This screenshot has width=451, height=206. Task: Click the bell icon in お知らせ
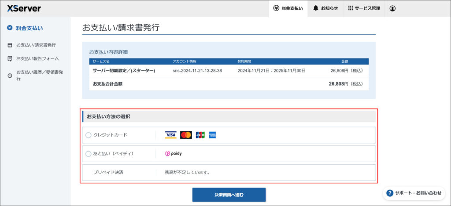click(316, 8)
